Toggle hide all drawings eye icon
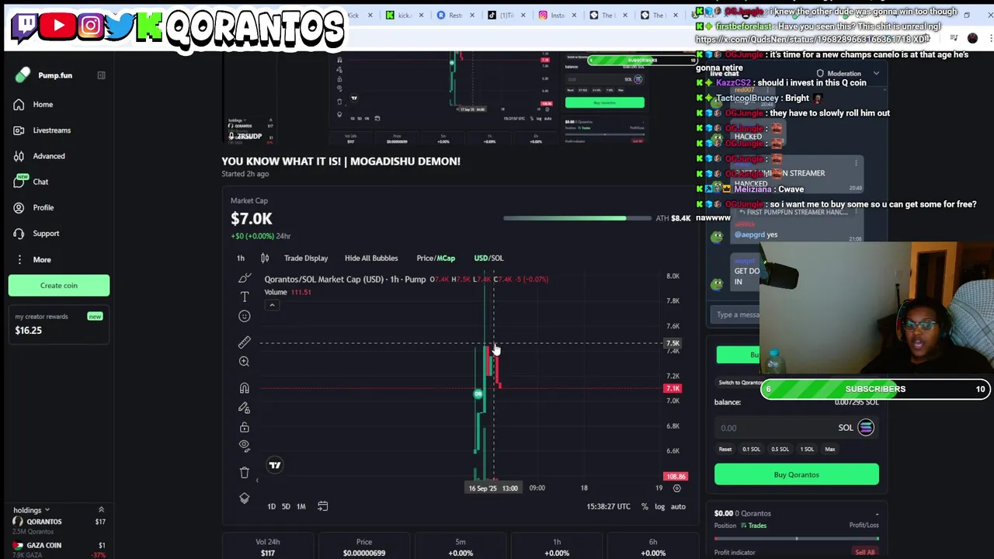The image size is (994, 559). tap(244, 446)
